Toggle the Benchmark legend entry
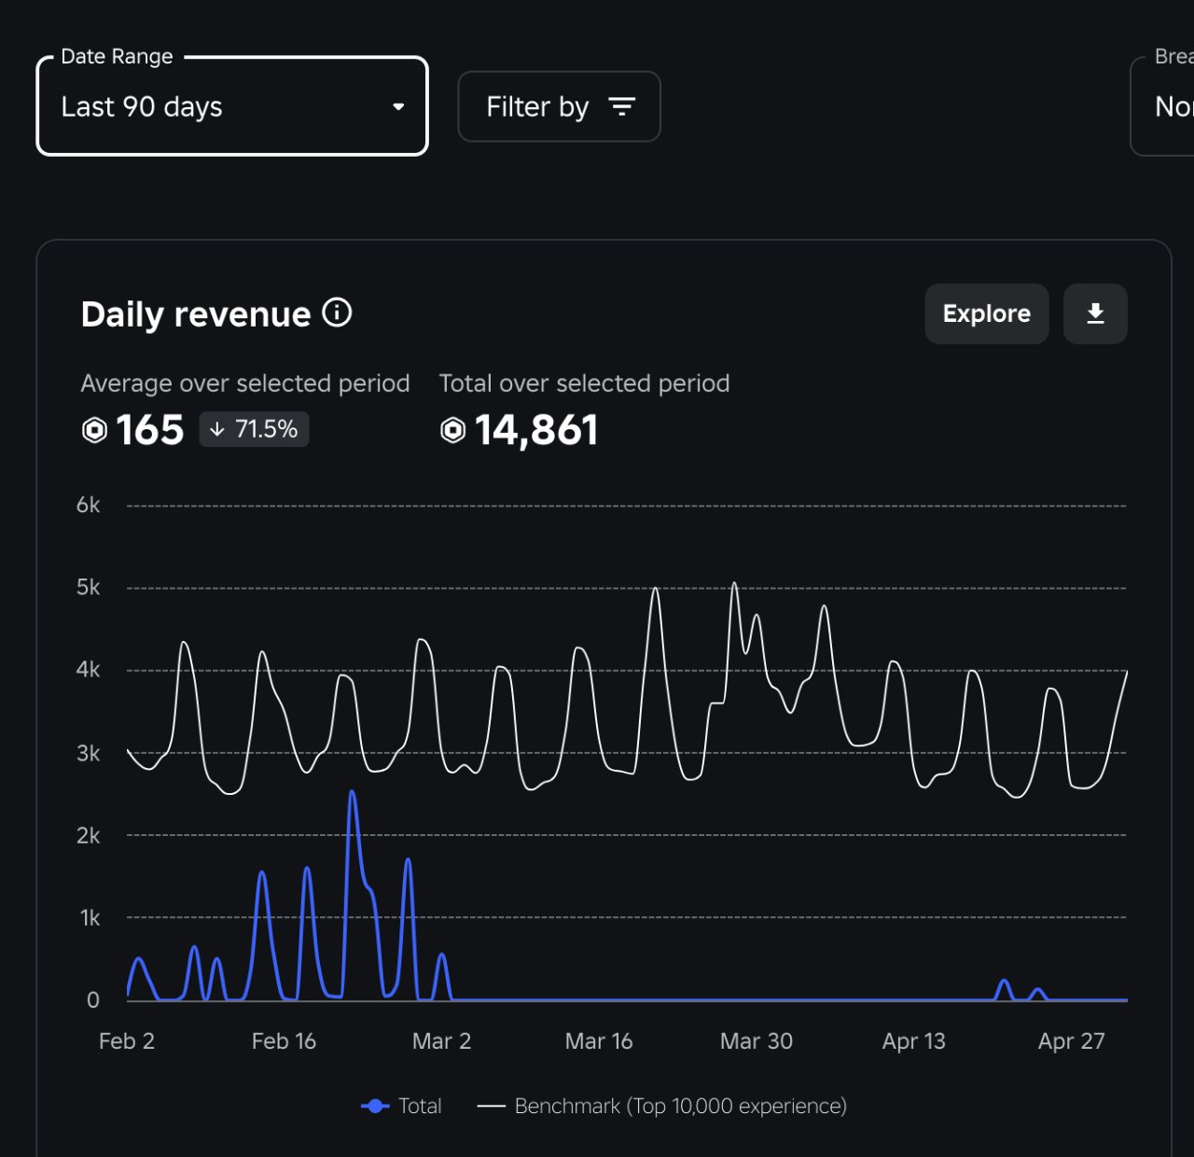1194x1157 pixels. pyautogui.click(x=662, y=1106)
